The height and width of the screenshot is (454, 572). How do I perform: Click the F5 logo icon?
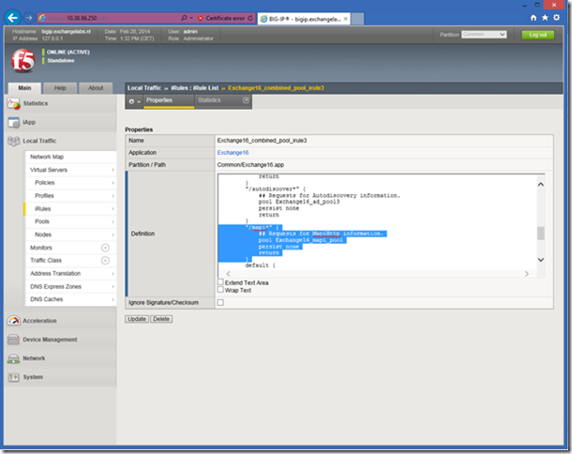coord(22,60)
